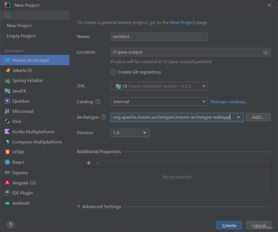Image resolution: width=278 pixels, height=232 pixels.
Task: Click the HTML5 shield icon
Action: click(7, 152)
